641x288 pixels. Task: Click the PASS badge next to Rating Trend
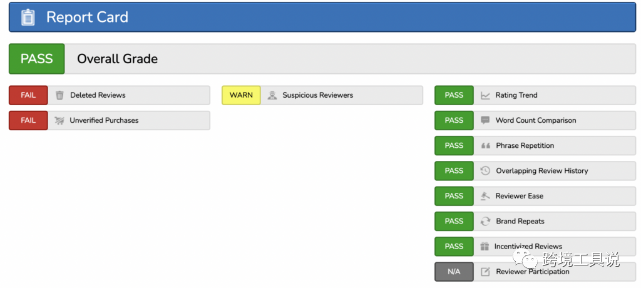[454, 95]
